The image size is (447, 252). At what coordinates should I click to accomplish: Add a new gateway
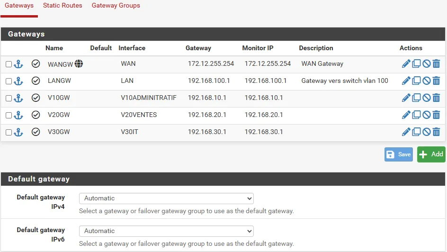(x=431, y=154)
